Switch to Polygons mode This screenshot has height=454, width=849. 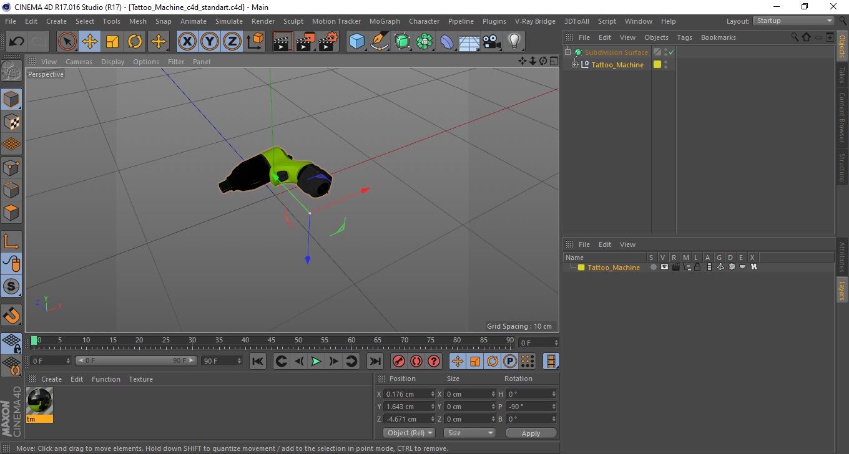point(11,212)
